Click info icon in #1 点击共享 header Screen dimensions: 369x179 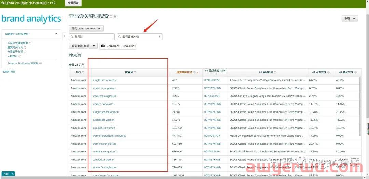pyautogui.click(x=328, y=72)
